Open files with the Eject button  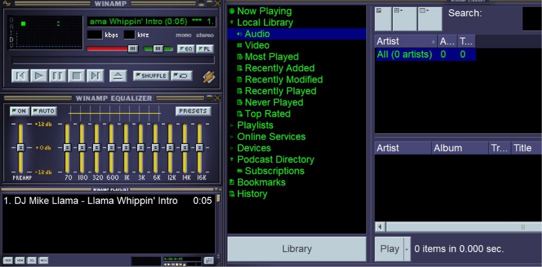coord(118,76)
